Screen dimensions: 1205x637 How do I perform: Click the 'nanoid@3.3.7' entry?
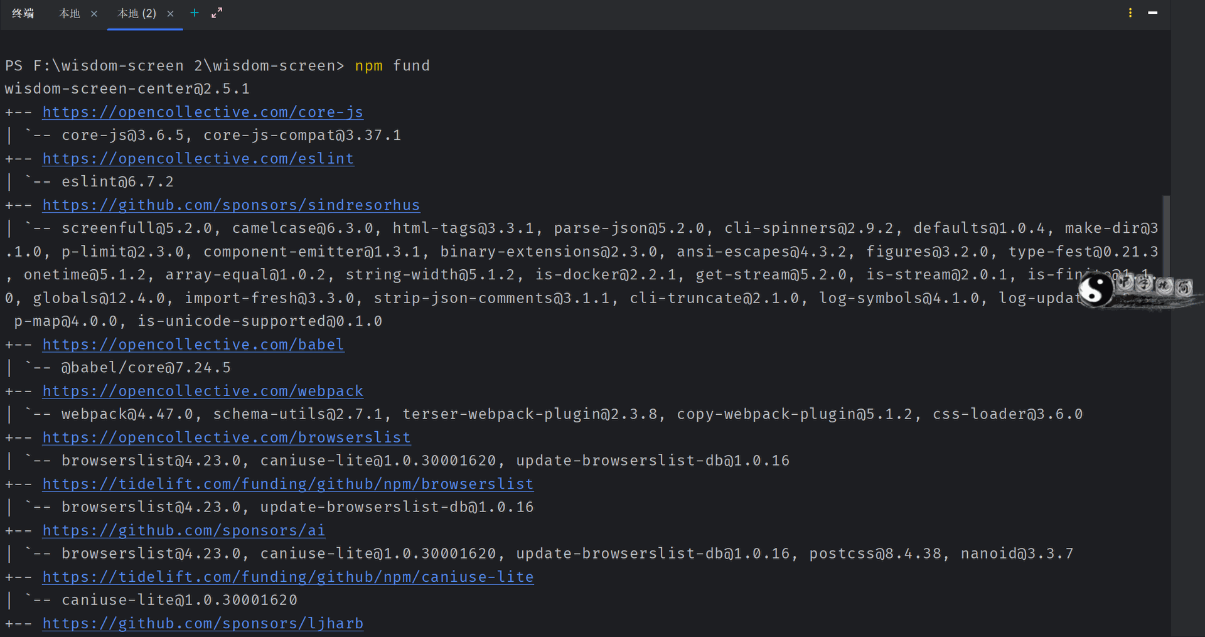click(x=1017, y=554)
